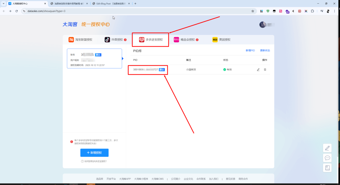Close the 大淘客授权中心 browser tab

[x=45, y=3]
